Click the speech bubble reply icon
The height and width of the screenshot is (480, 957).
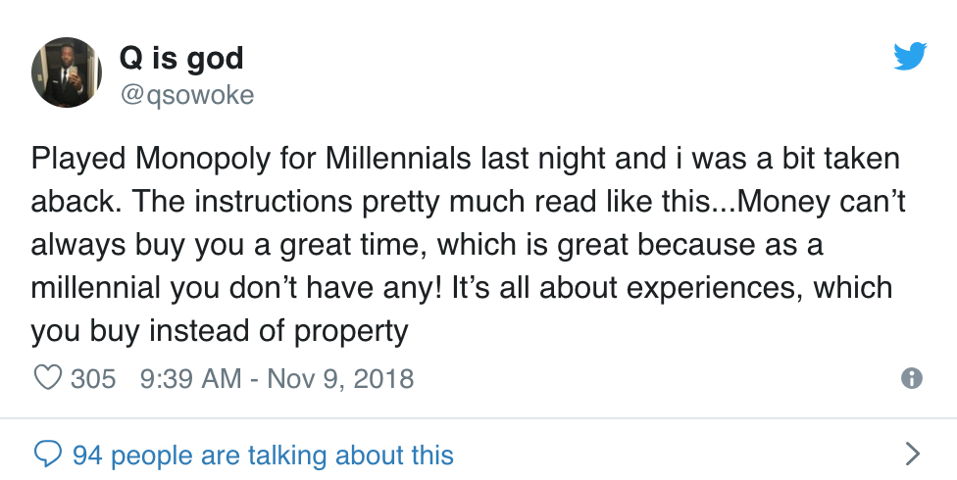click(x=48, y=454)
